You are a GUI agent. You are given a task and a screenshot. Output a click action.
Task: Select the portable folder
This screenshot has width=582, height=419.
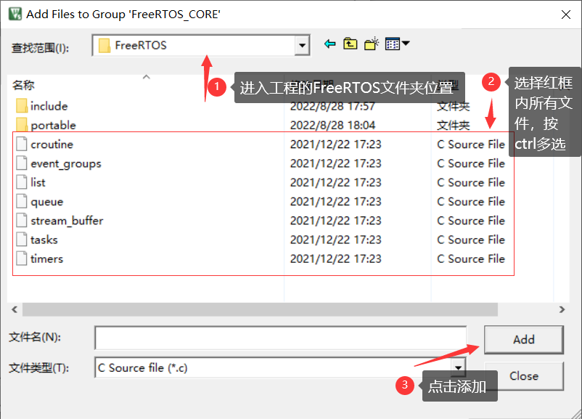tap(53, 125)
